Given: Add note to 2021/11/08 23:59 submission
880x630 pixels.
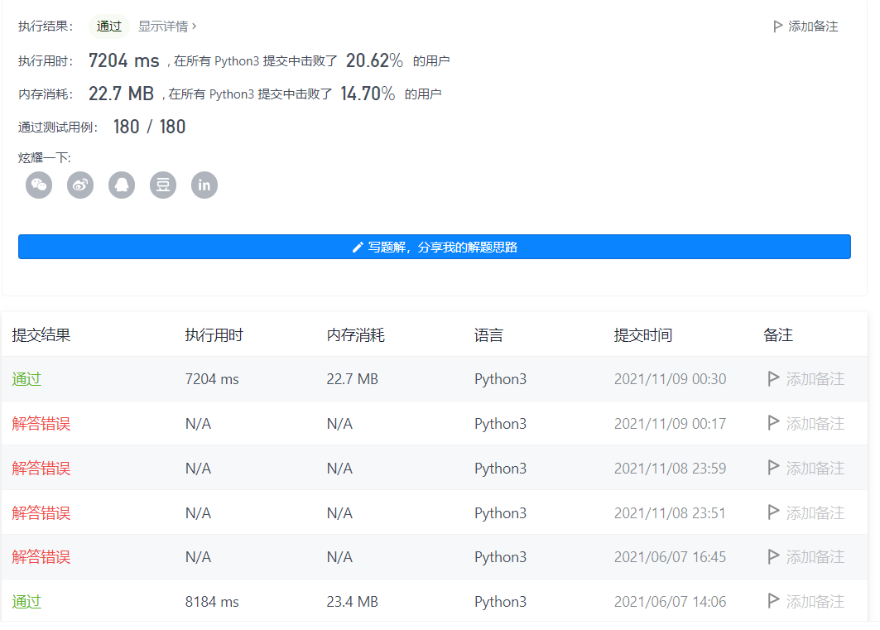Looking at the screenshot, I should click(806, 469).
